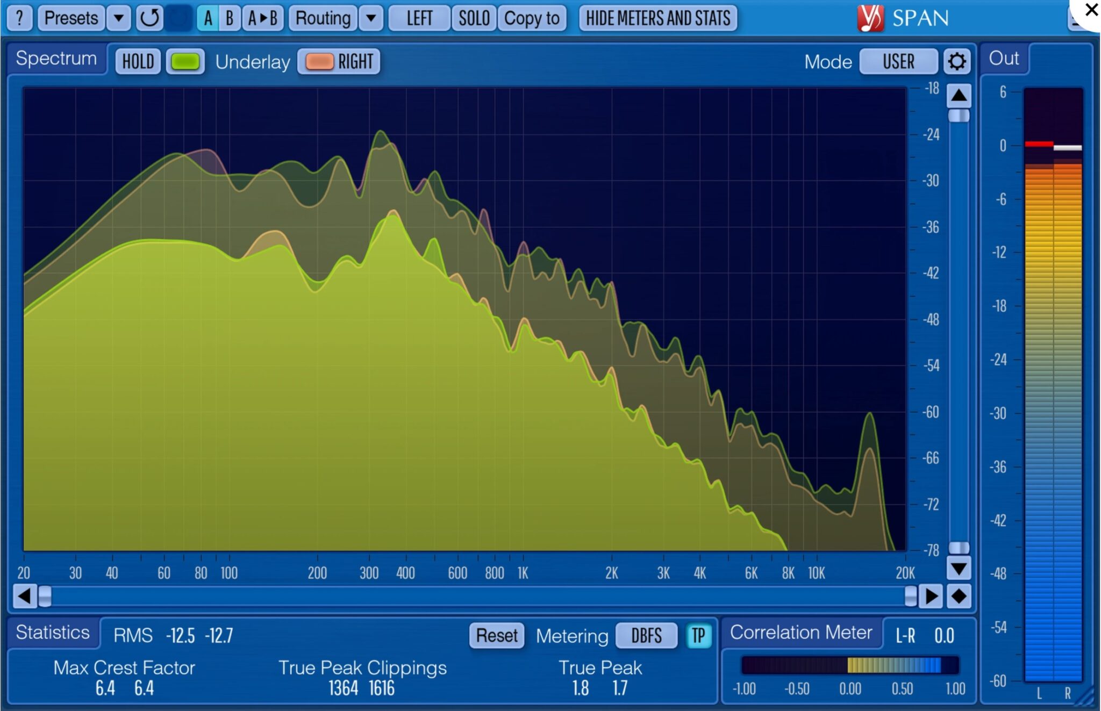Click the reset/undo circular arrow icon
Viewport: 1101px width, 711px height.
click(149, 18)
